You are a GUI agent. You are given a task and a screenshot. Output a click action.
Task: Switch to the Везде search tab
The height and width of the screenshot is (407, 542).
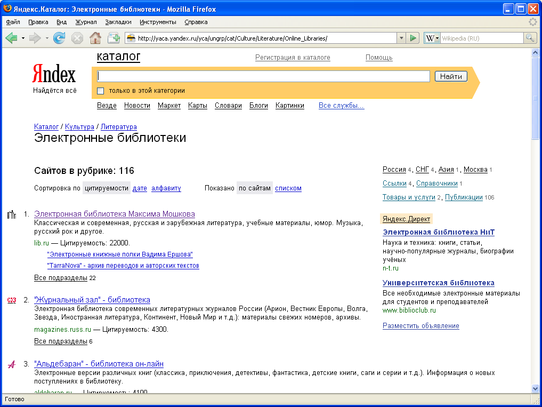click(x=107, y=106)
